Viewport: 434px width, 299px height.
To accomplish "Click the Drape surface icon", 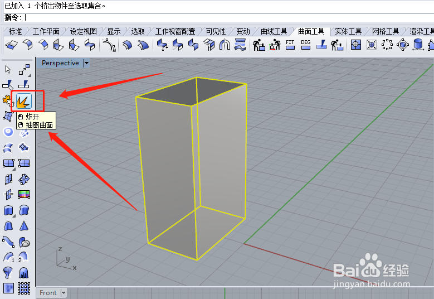I will click(x=24, y=273).
